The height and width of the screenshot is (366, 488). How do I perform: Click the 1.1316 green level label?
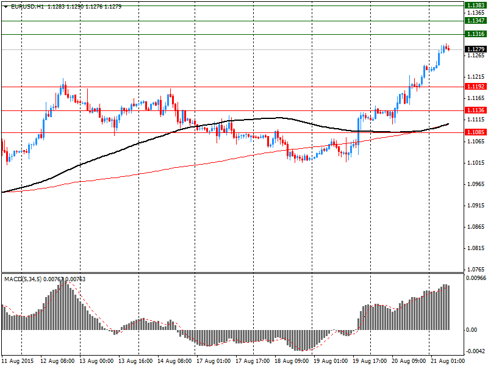[x=476, y=34]
